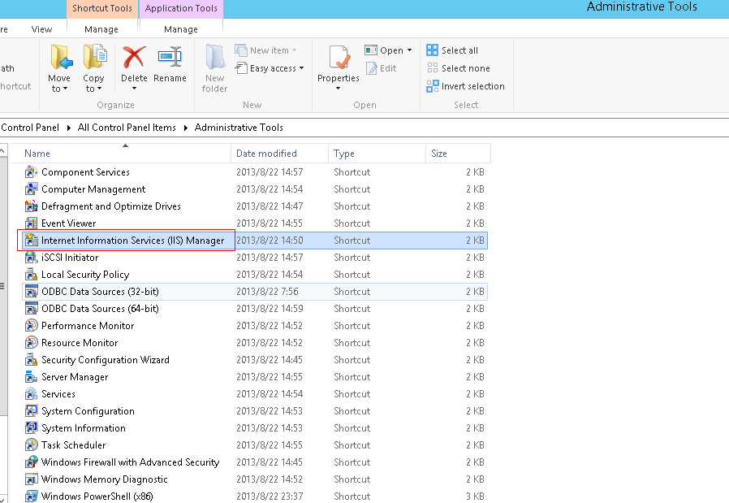Click the Event Viewer shortcut icon

tap(31, 223)
